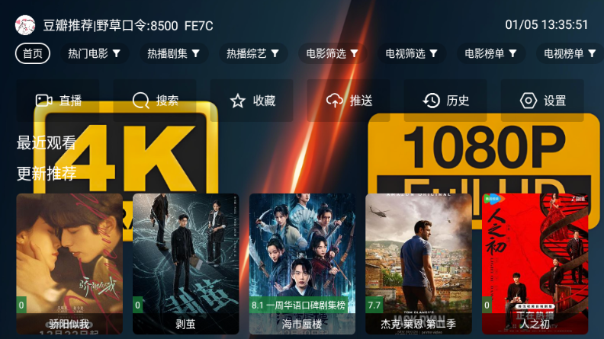Select the 首页 home tab
Screen dimensions: 604x339
[33, 53]
